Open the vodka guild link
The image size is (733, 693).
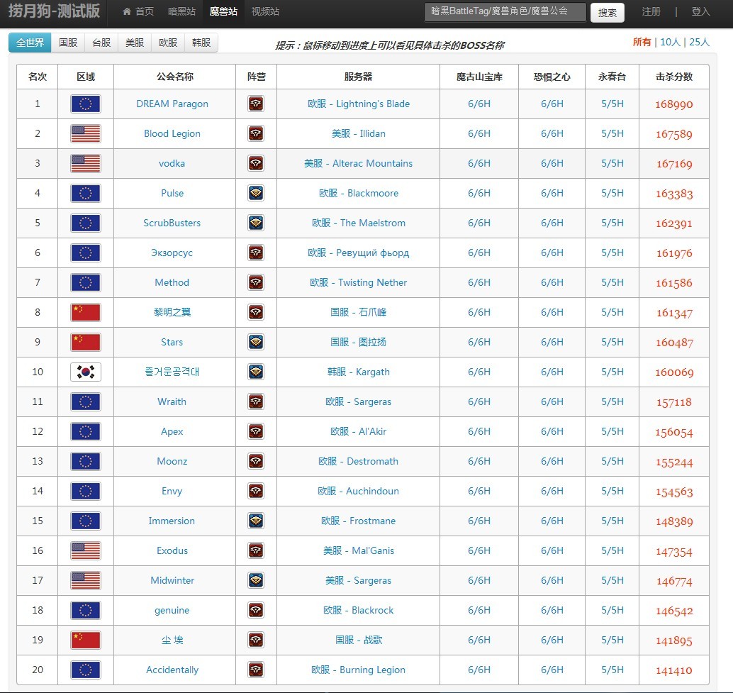click(x=172, y=164)
